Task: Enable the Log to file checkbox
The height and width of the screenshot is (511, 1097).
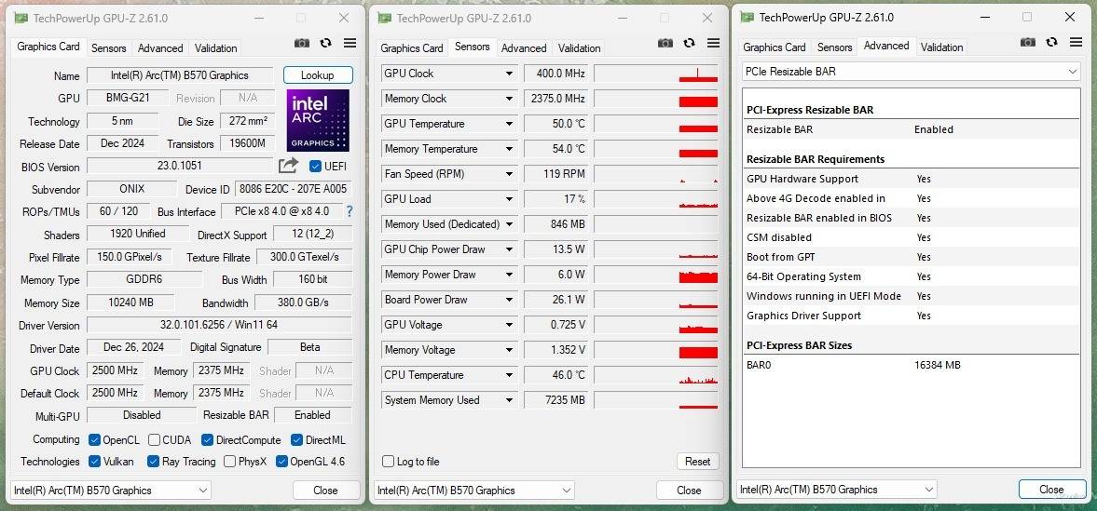Action: [x=389, y=462]
